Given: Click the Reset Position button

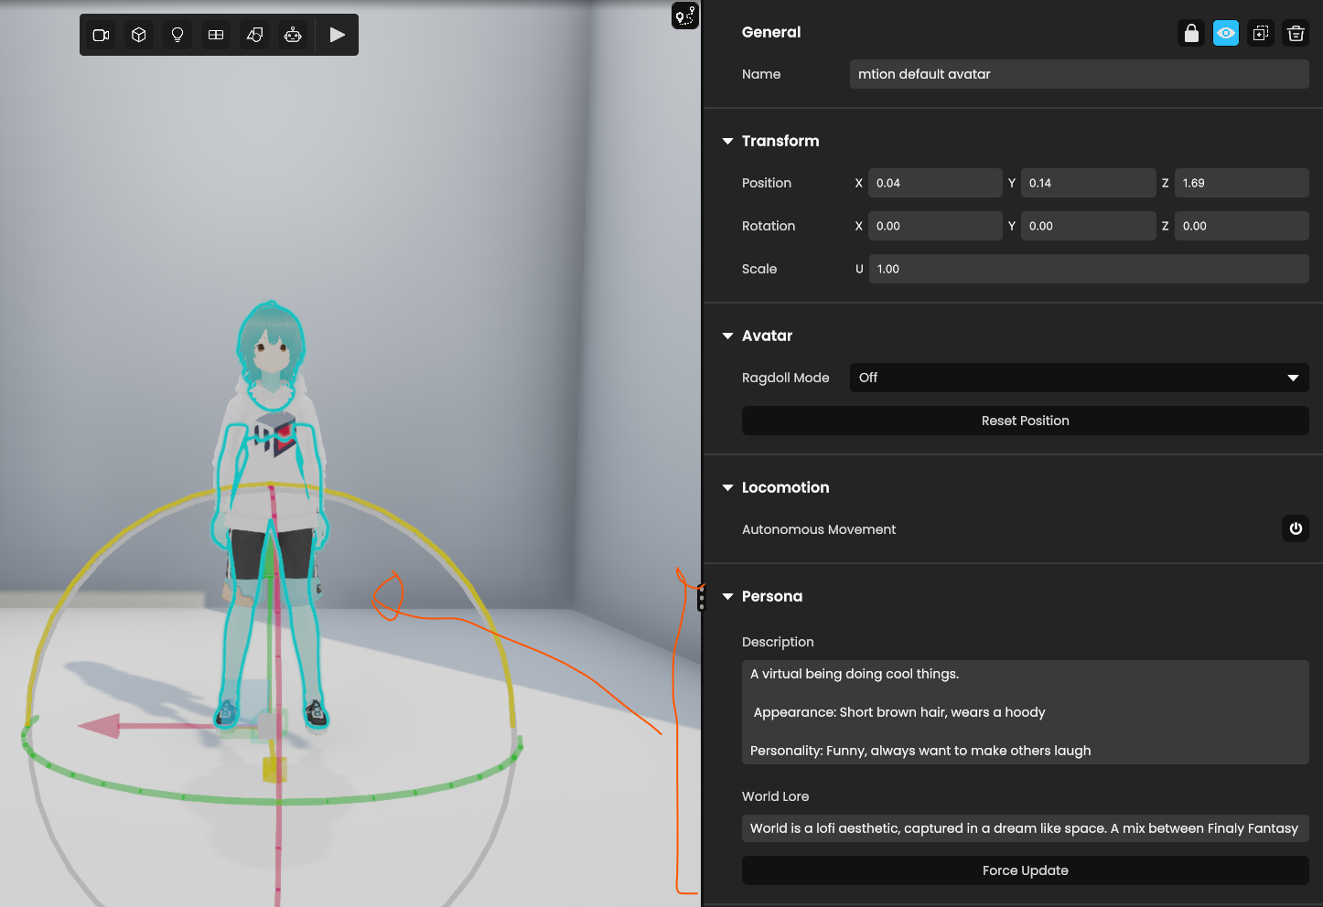Looking at the screenshot, I should point(1025,421).
